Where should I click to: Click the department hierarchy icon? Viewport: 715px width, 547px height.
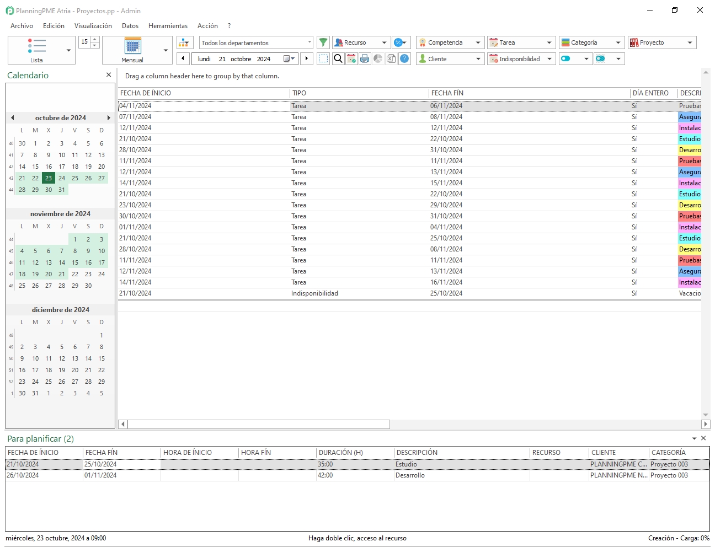[x=185, y=42]
